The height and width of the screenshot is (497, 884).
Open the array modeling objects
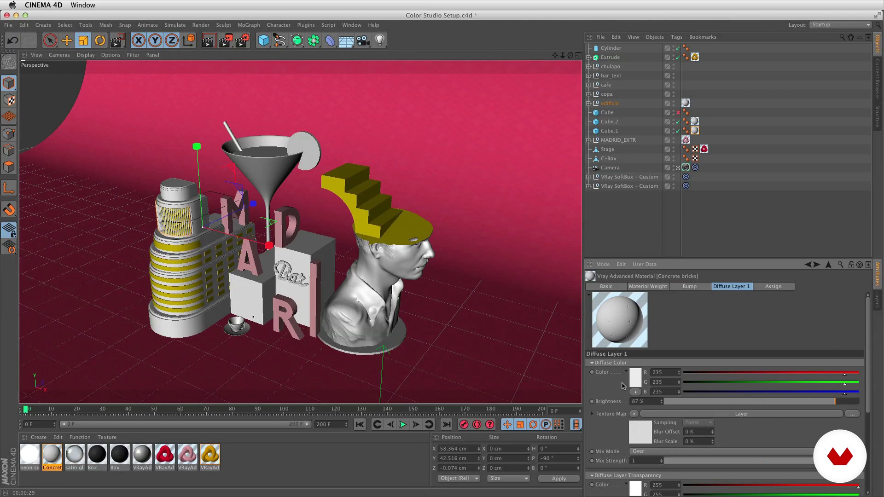(314, 40)
